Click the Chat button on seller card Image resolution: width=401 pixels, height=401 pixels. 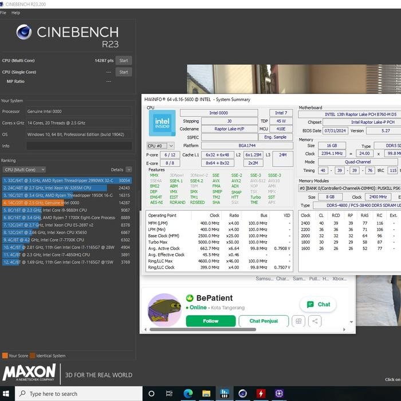click(318, 304)
